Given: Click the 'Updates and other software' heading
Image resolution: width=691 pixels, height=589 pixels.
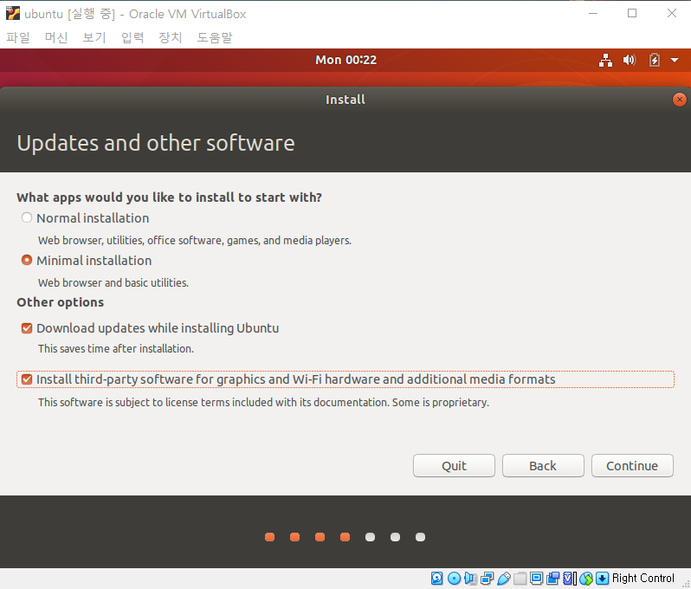Looking at the screenshot, I should 156,143.
